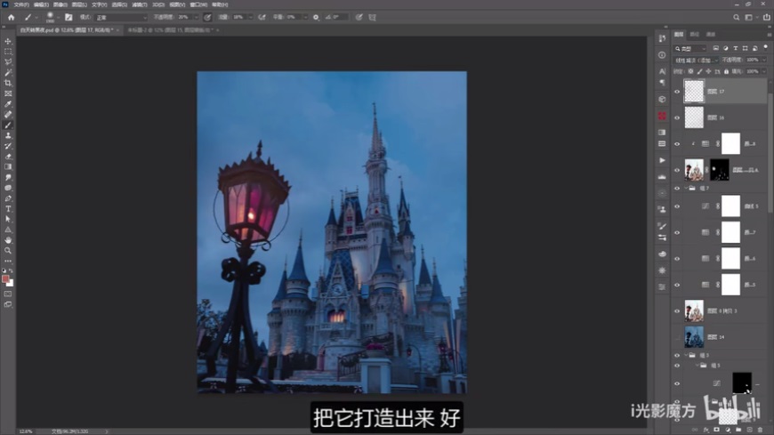Select the Path Selection tool
The image size is (774, 435).
pyautogui.click(x=8, y=219)
